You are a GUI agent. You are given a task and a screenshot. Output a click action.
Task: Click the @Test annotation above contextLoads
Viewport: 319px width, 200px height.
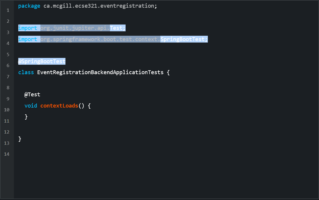click(x=32, y=95)
